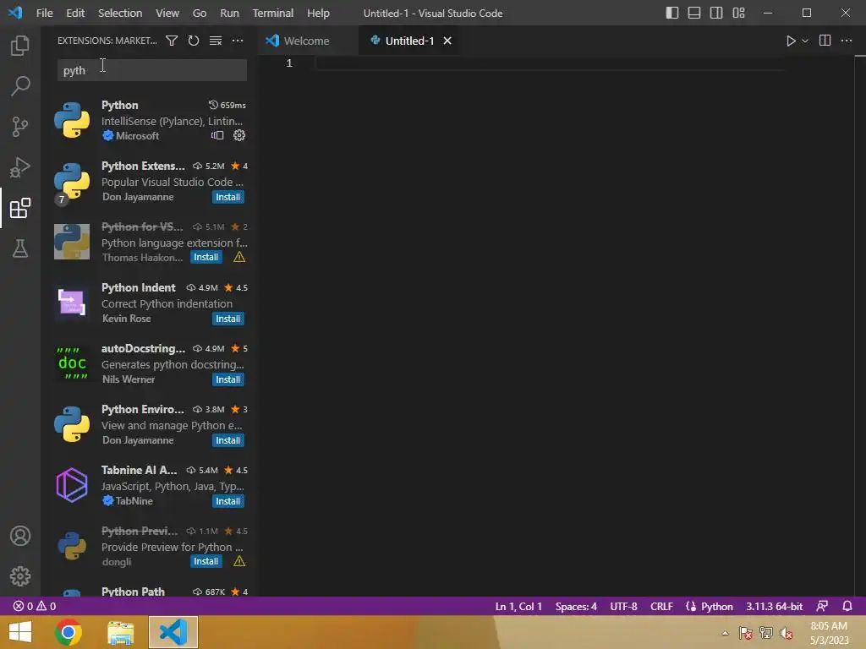Open Run and Debug view
This screenshot has width=866, height=649.
point(20,167)
